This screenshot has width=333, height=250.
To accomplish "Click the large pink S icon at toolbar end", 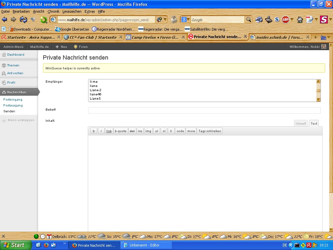I will point(324,20).
